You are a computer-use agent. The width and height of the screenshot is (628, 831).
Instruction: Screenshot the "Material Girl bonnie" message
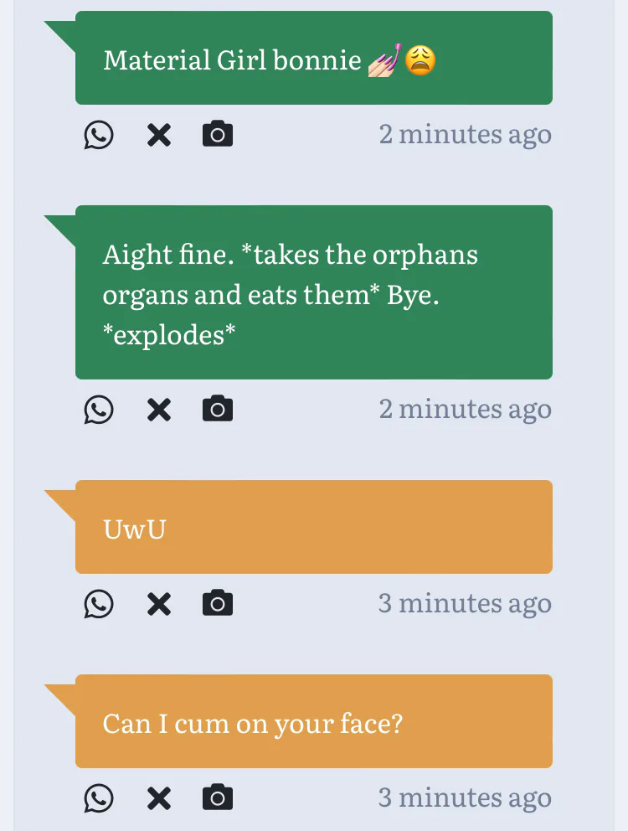pyautogui.click(x=218, y=134)
